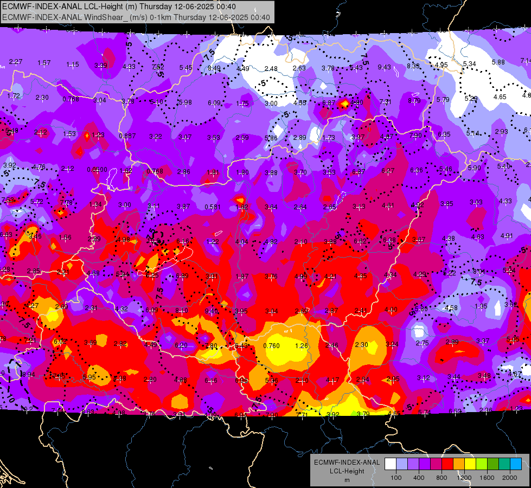Click the '7.80' wind shear value

tap(212, 346)
